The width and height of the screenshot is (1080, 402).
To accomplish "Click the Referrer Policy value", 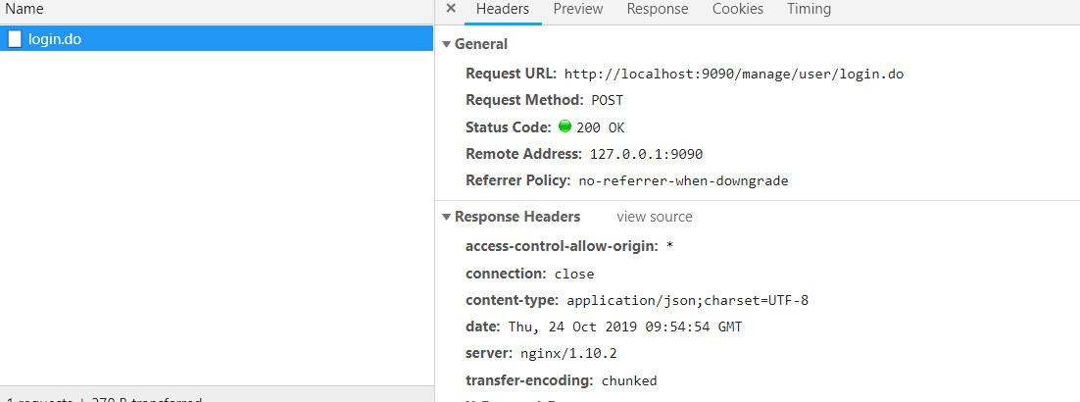I will coord(683,180).
